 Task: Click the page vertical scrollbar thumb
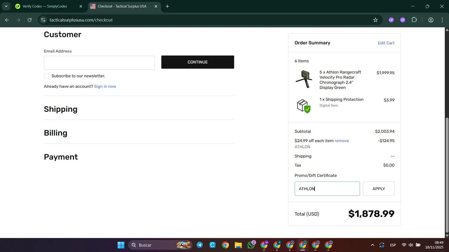click(447, 175)
